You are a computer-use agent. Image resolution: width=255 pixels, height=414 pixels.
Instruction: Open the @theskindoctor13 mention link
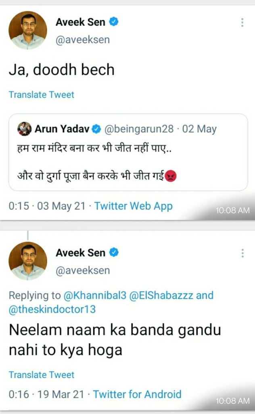(52, 309)
